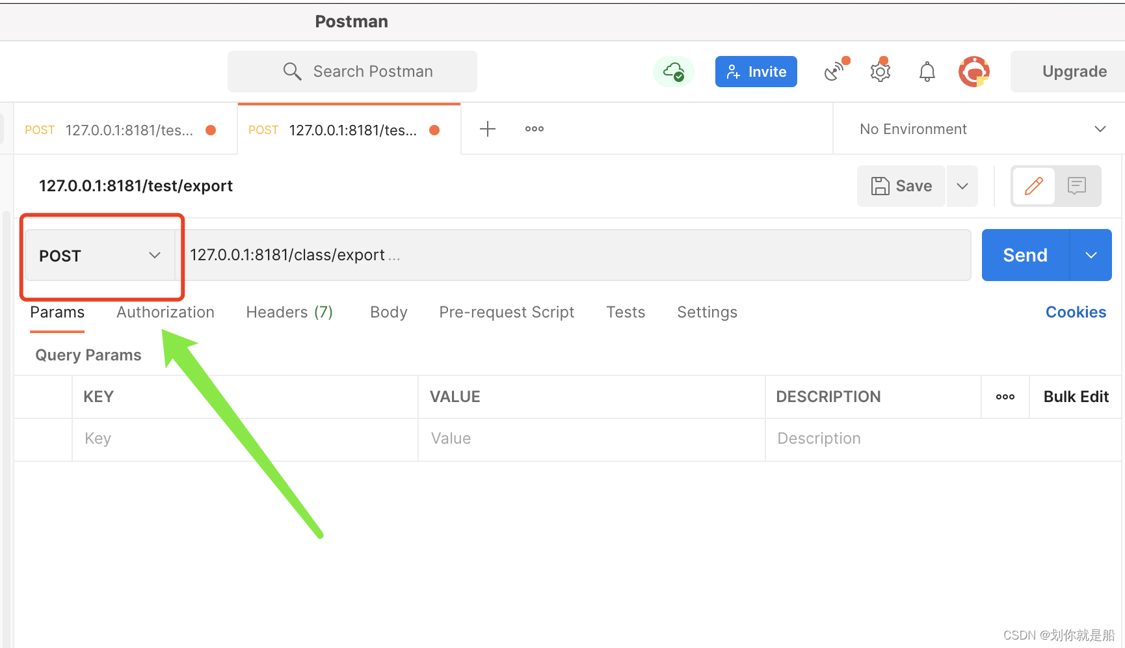Open a new request tab with plus
The height and width of the screenshot is (648, 1125).
(487, 129)
